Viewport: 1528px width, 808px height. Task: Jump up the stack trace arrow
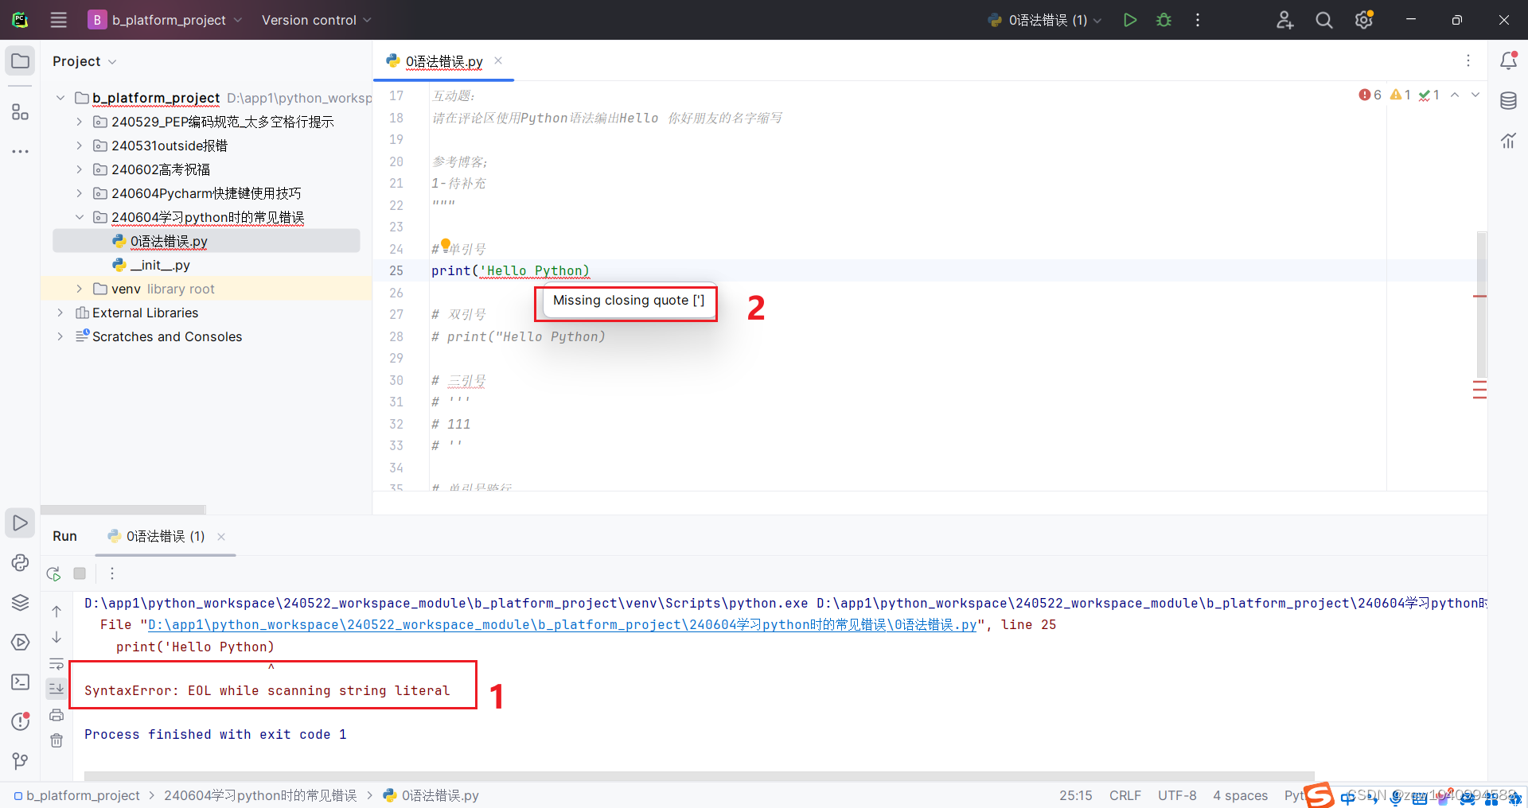(x=57, y=612)
